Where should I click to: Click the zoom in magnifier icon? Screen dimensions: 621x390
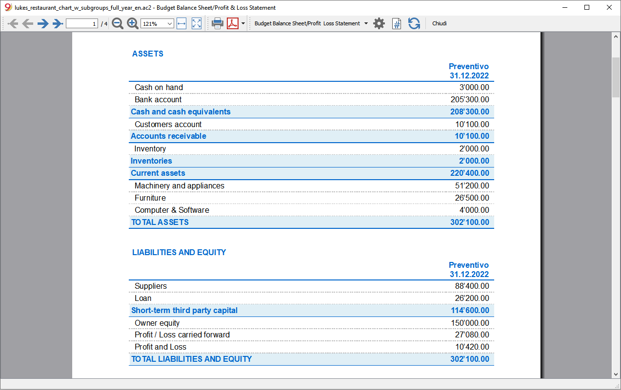pos(133,23)
